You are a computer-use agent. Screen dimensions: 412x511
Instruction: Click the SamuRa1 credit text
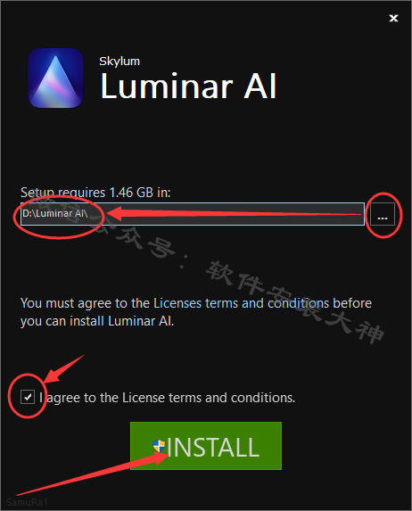[27, 502]
